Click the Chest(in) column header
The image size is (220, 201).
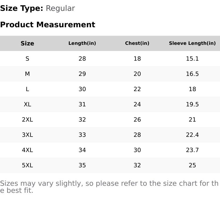[137, 43]
